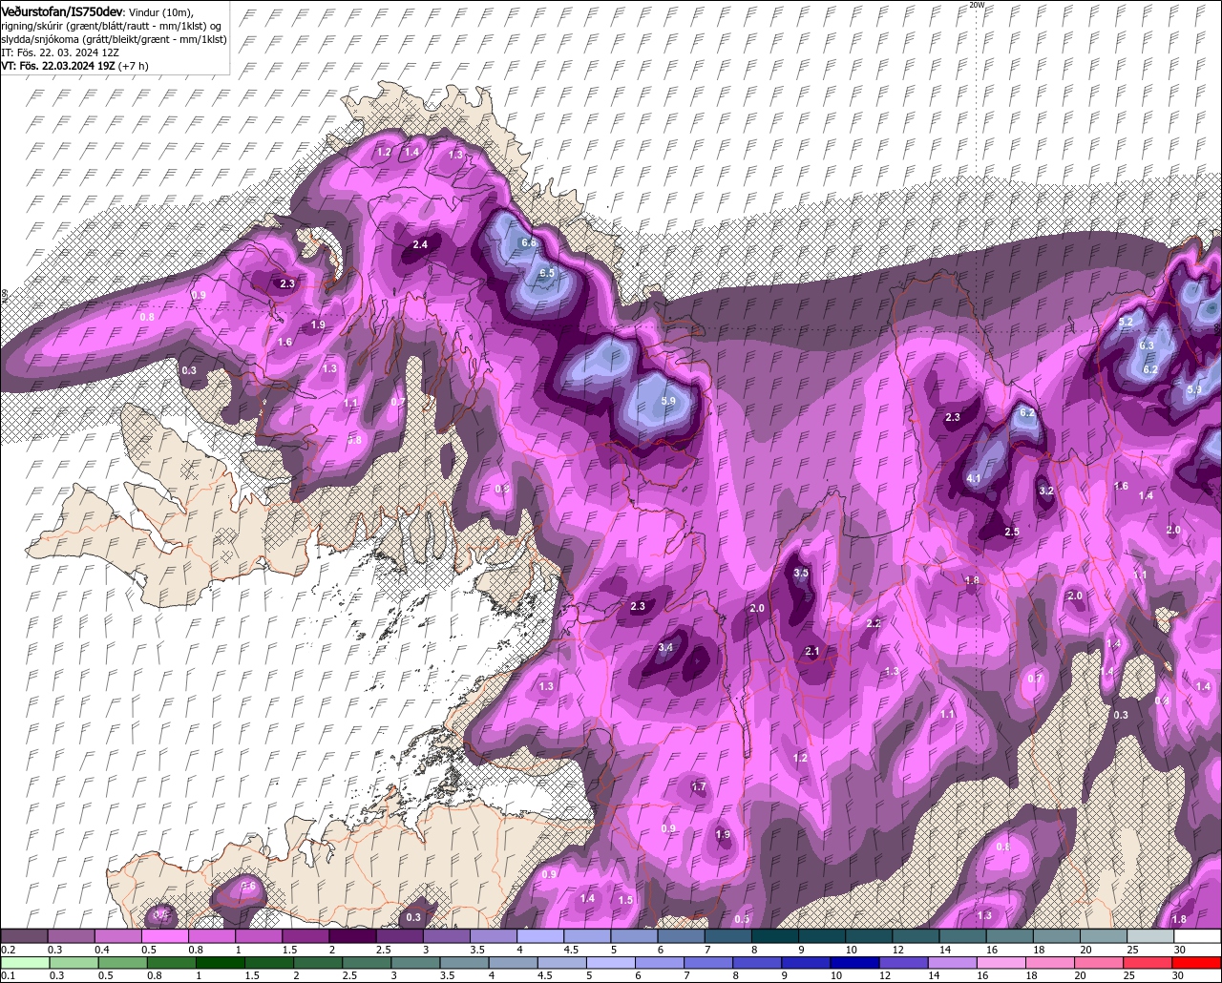Click the pale mint swatch labelled 0.1
This screenshot has width=1222, height=983.
point(24,962)
